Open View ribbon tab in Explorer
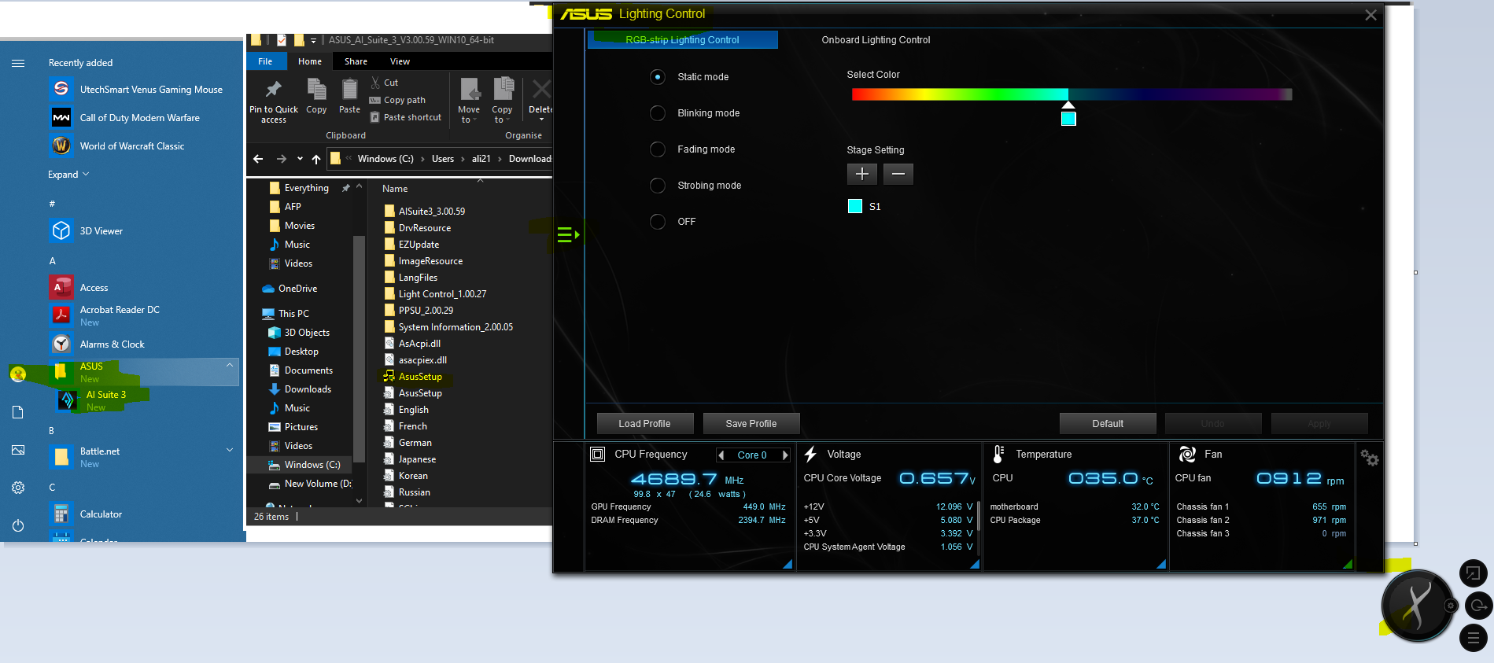 [x=400, y=61]
